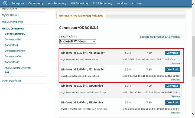The height and width of the screenshot is (118, 195).
Task: Open MySQL Connectors sidebar section
Action: [x=13, y=29]
